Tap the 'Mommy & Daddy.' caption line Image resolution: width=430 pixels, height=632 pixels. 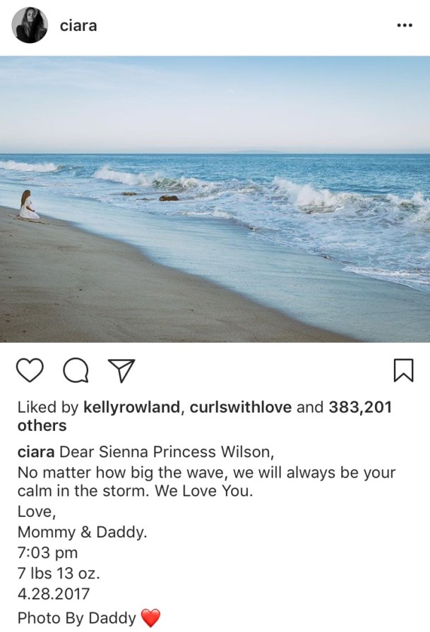pos(83,532)
